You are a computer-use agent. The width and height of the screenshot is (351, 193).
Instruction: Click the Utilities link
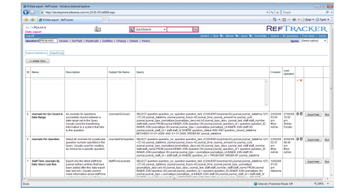[108, 41]
